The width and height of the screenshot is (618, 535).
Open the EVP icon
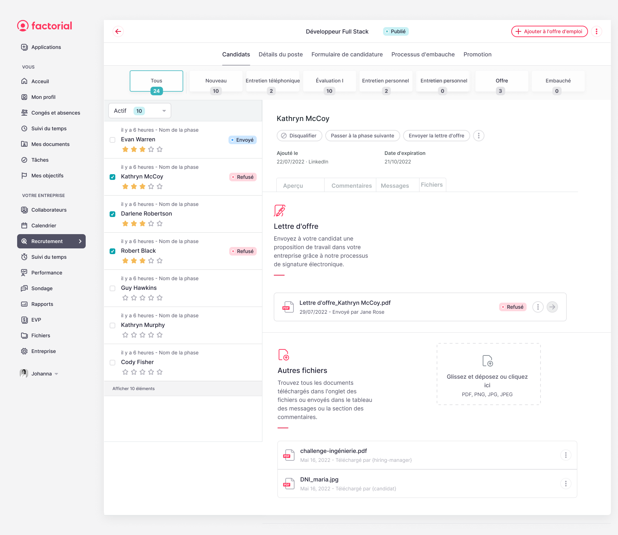click(x=24, y=320)
